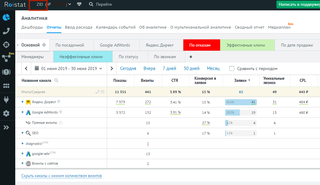Open the Analytics pie chart sidebar icon

(6, 17)
